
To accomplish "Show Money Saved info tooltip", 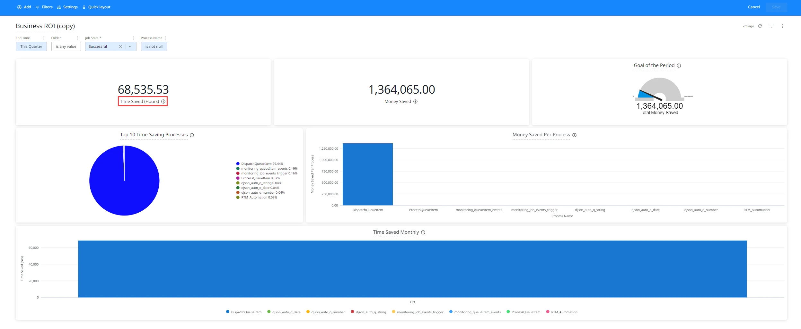I will click(x=415, y=102).
